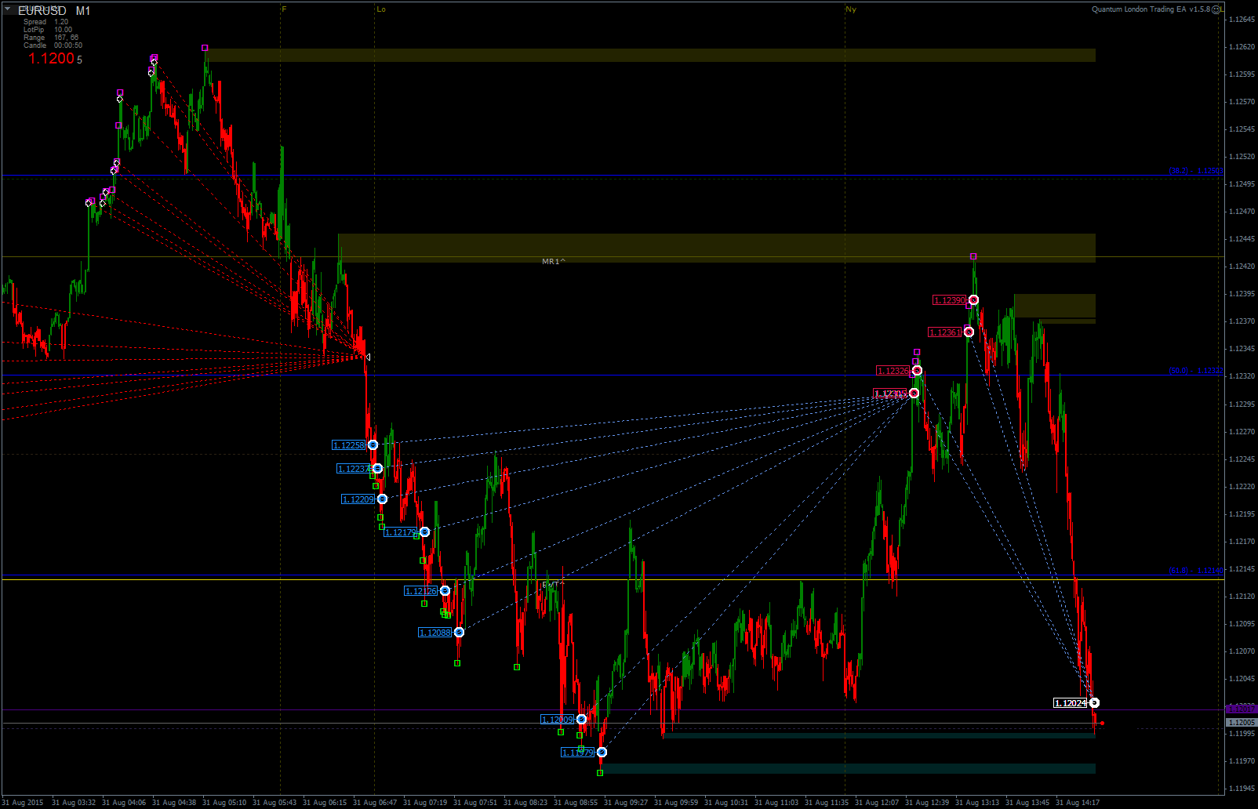Click the MR1 pivot level label

(x=554, y=261)
